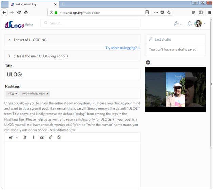Click the ulog hashtag label
The image size is (213, 190).
tap(11, 93)
